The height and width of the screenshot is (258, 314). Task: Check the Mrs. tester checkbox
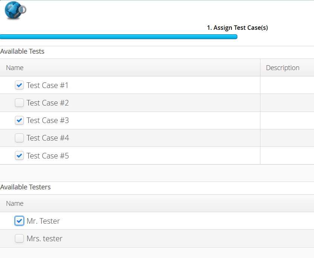click(19, 238)
